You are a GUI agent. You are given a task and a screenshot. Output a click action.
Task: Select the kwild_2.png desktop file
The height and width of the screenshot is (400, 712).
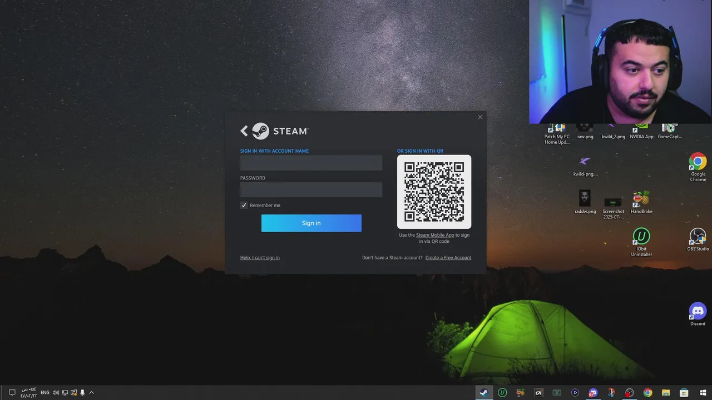[613, 132]
